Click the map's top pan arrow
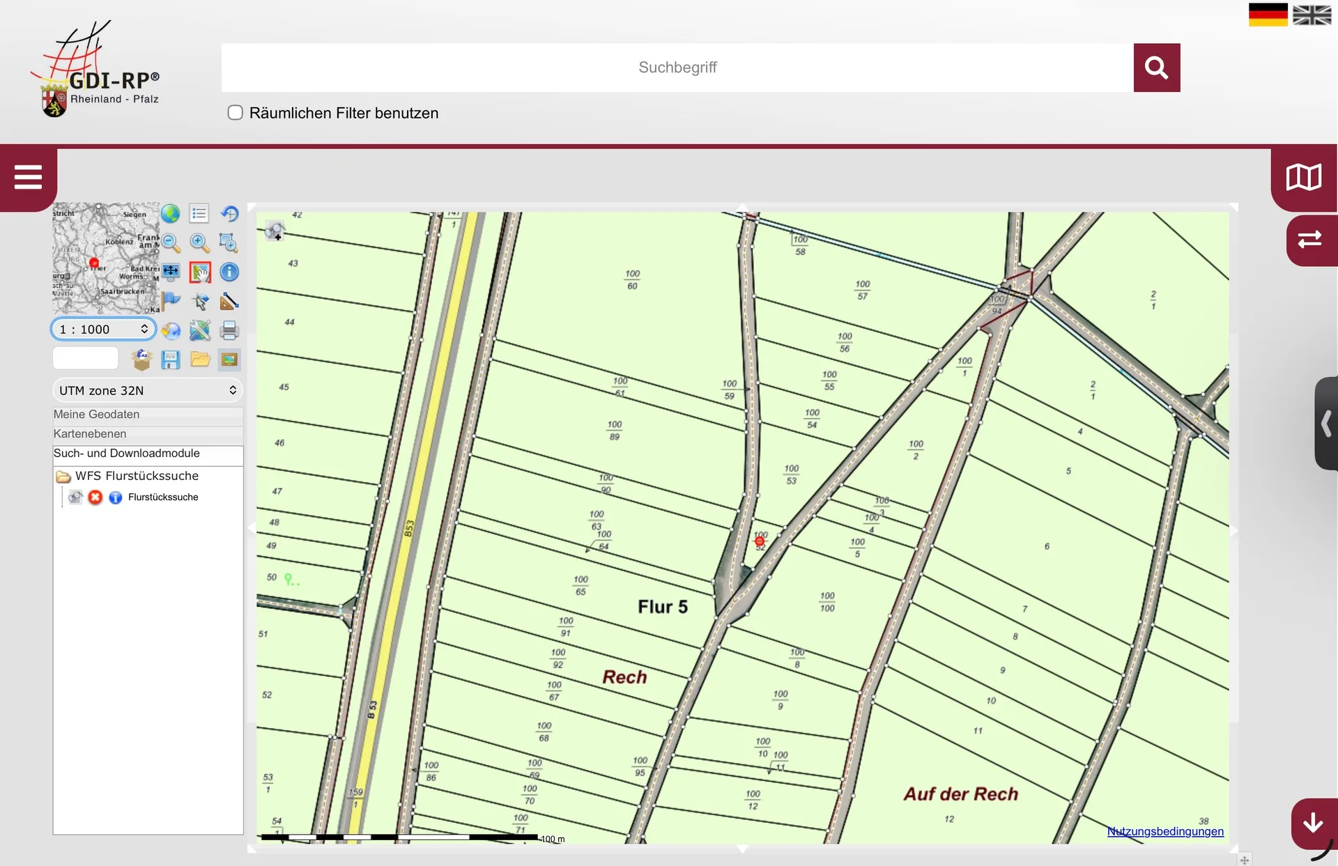The width and height of the screenshot is (1338, 866). tap(742, 208)
